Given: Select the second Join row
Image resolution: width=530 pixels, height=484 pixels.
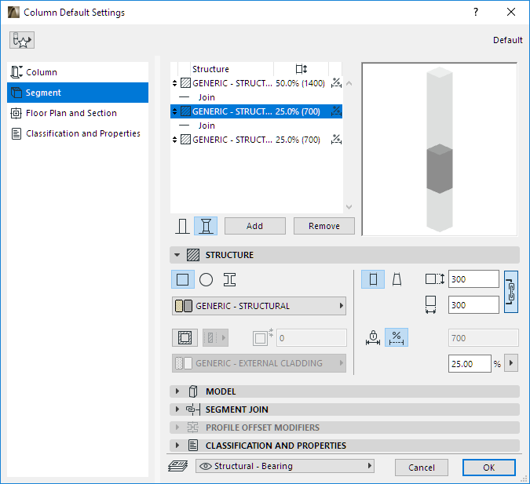Looking at the screenshot, I should pyautogui.click(x=256, y=126).
